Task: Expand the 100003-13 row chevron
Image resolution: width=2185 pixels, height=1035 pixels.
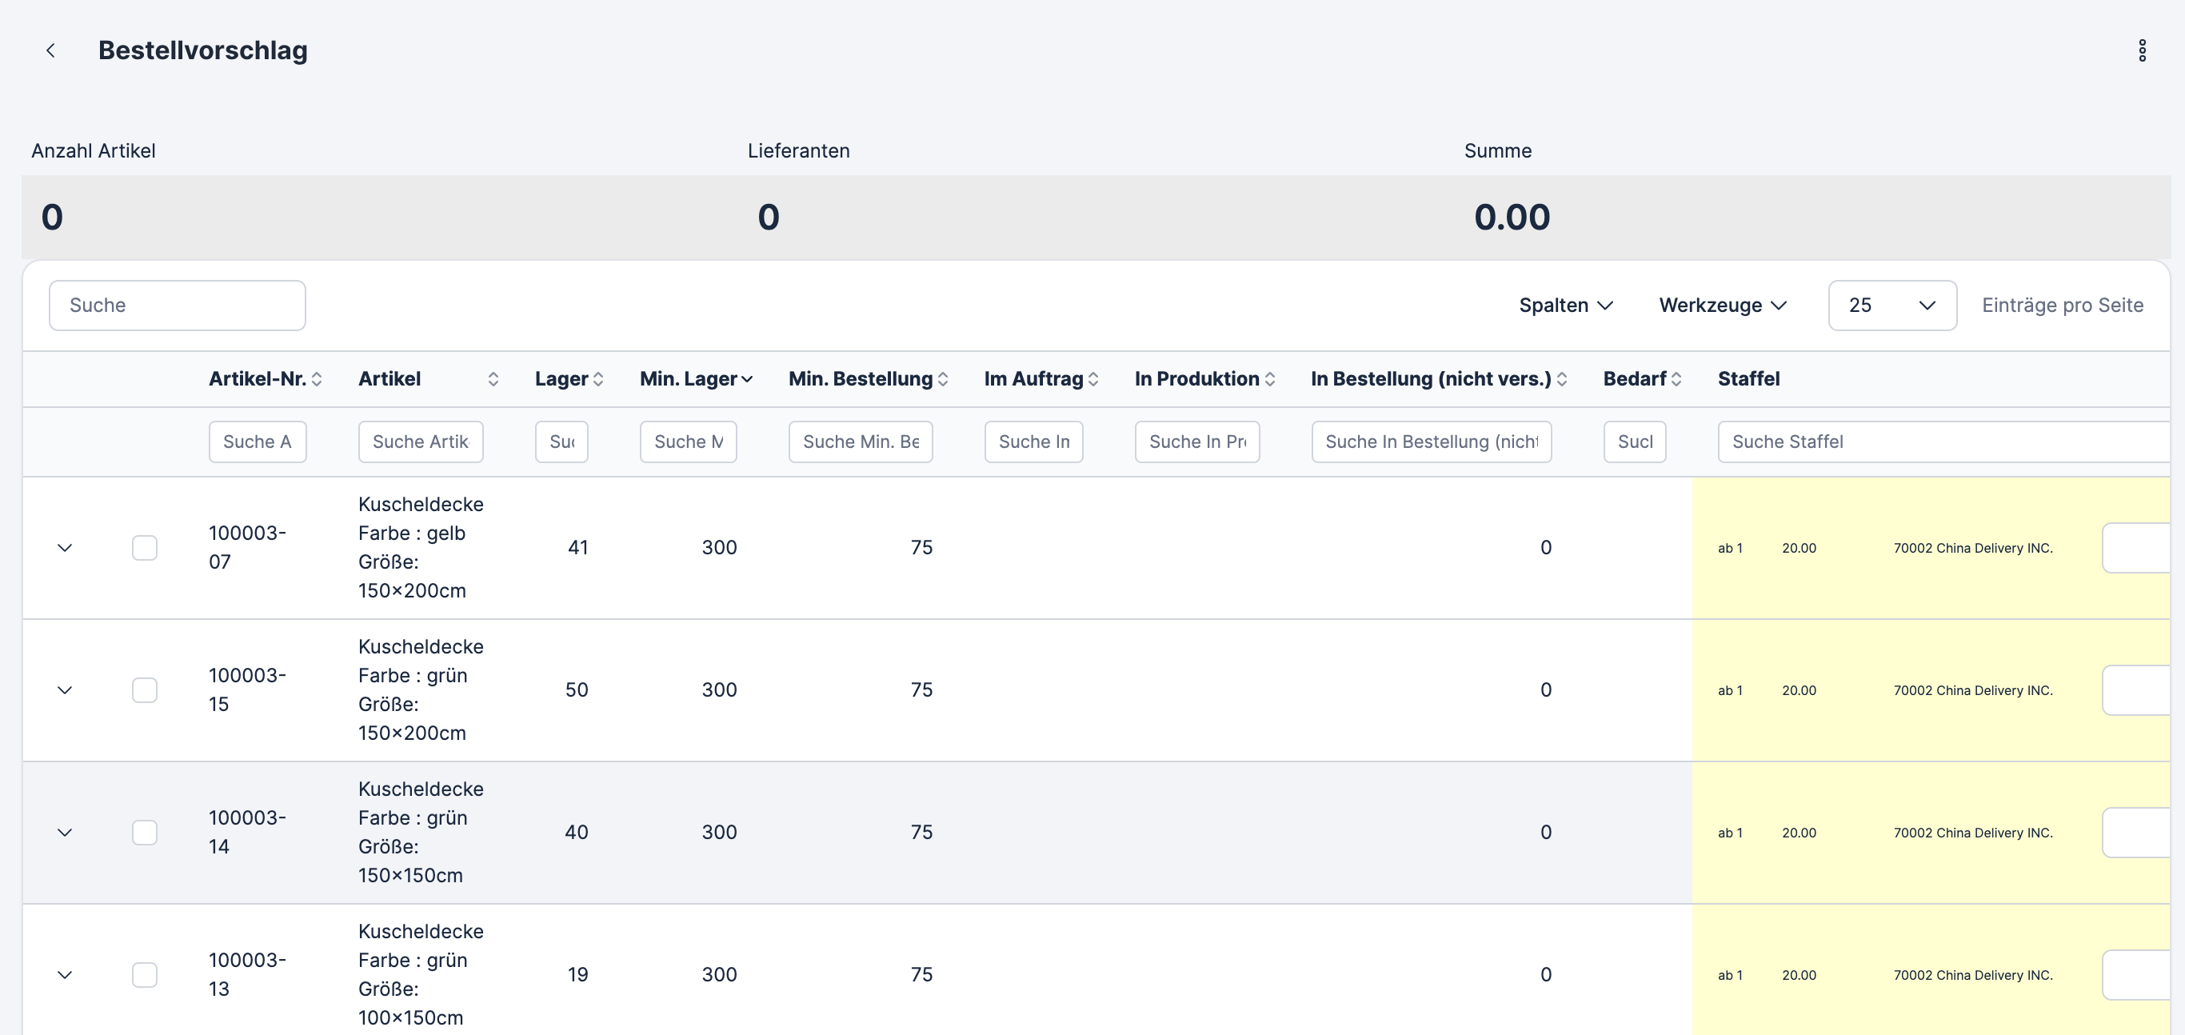Action: pos(65,976)
